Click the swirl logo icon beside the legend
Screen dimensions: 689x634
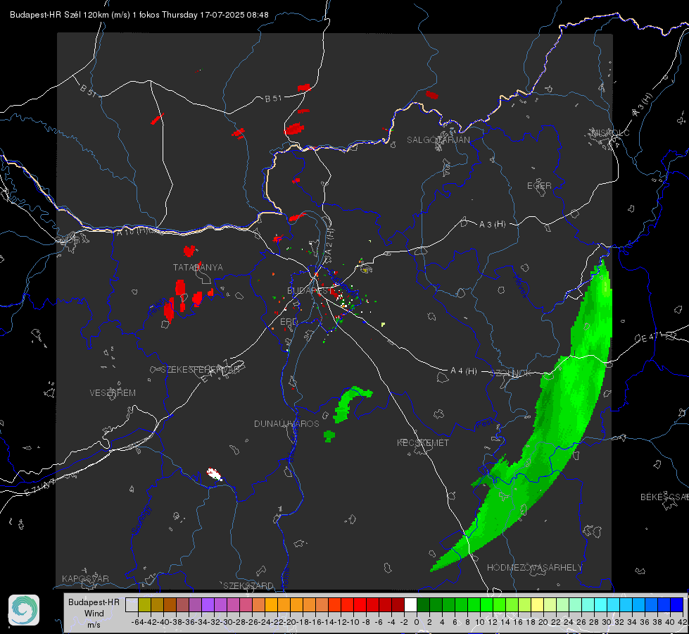pyautogui.click(x=24, y=610)
